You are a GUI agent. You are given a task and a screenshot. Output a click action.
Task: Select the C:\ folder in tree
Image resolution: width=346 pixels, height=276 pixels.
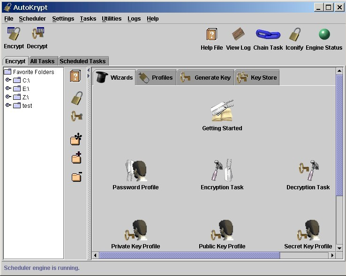22,80
